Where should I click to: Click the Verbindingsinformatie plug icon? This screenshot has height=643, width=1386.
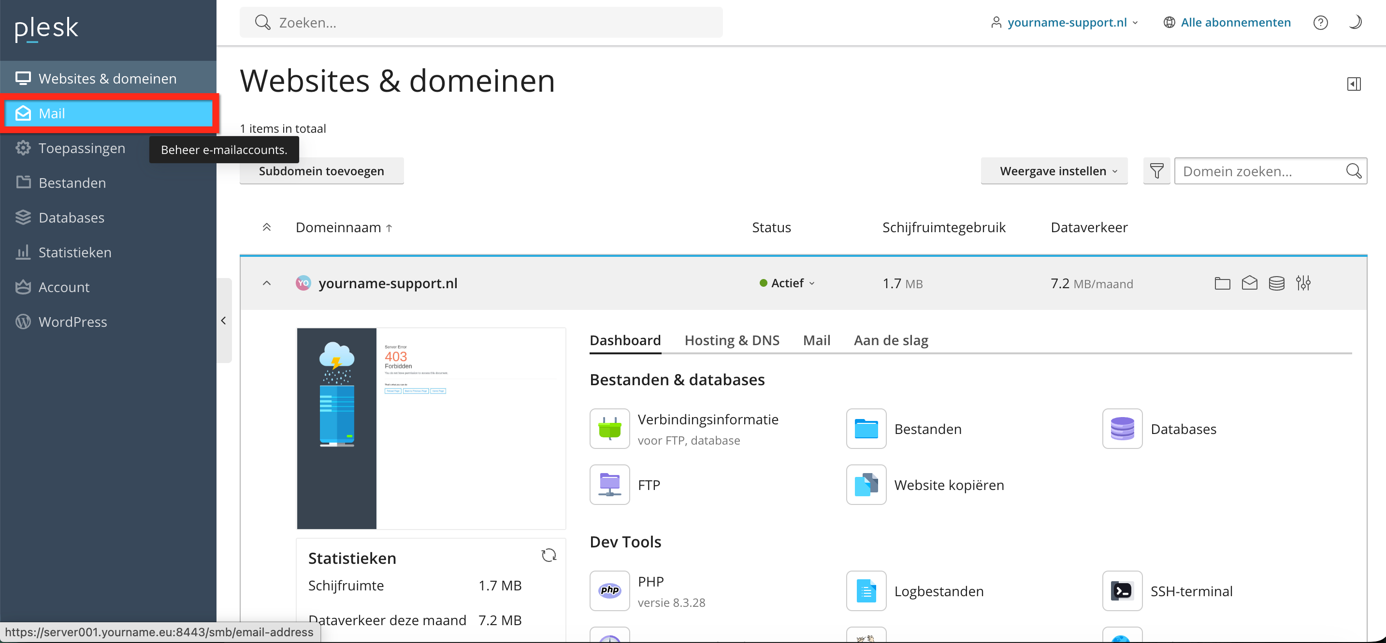609,429
